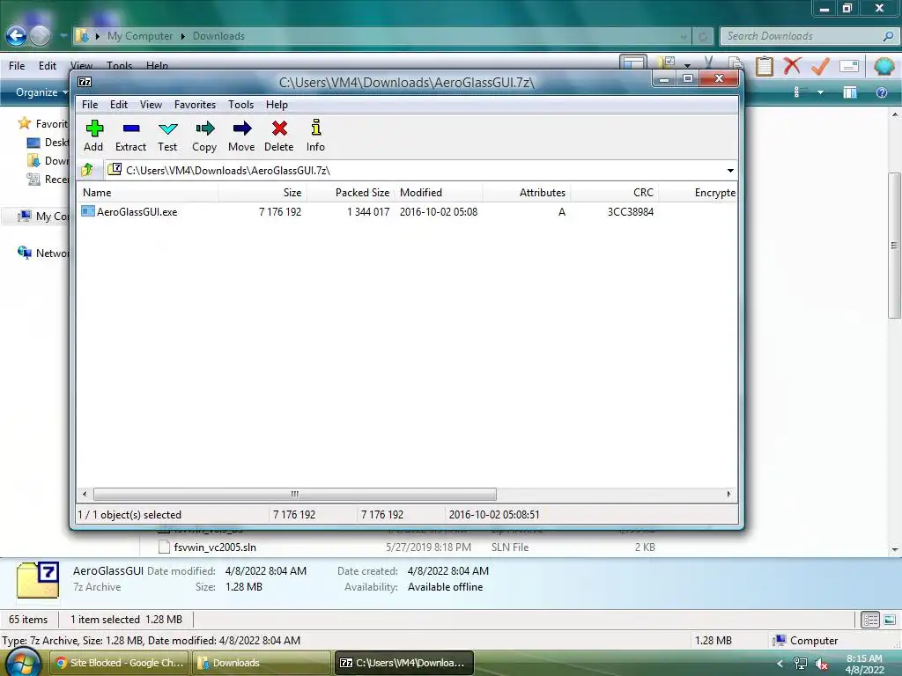Viewport: 902px width, 676px height.
Task: Open the Explorer views dropdown arrow
Action: pyautogui.click(x=820, y=92)
